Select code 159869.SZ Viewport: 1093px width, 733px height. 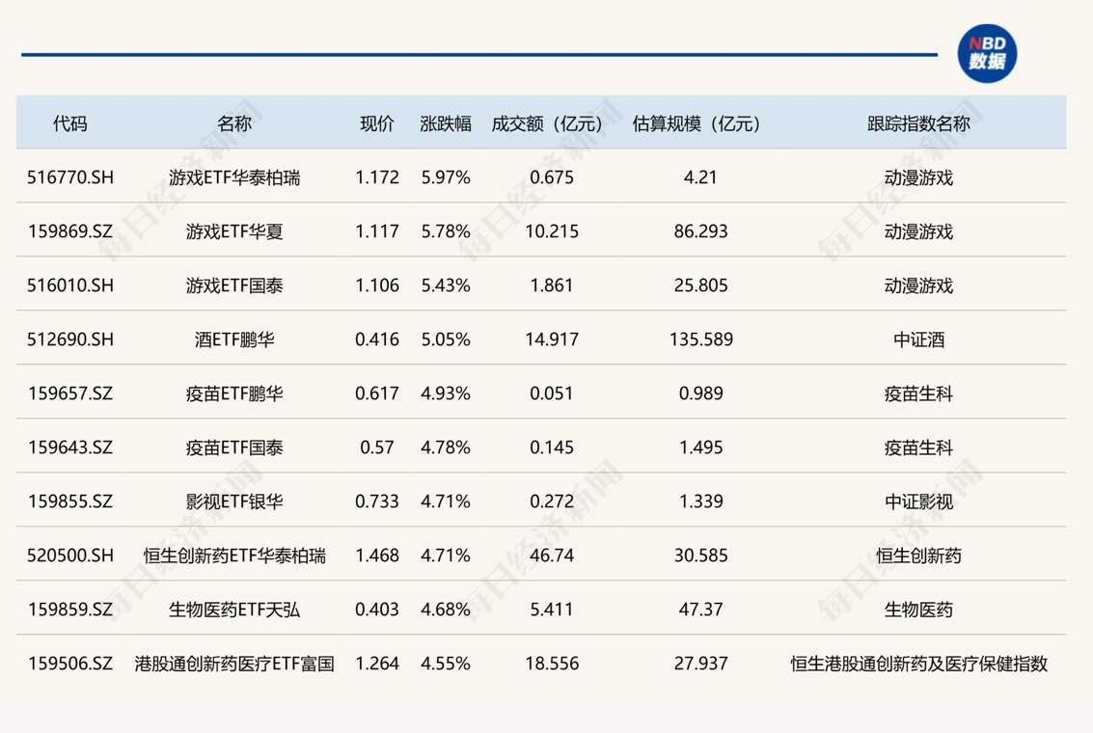point(70,231)
